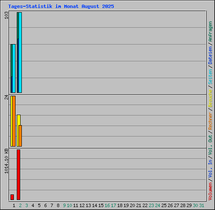215x210 pixels.
Task: Click the green Anfragen legend label
Action: point(210,31)
